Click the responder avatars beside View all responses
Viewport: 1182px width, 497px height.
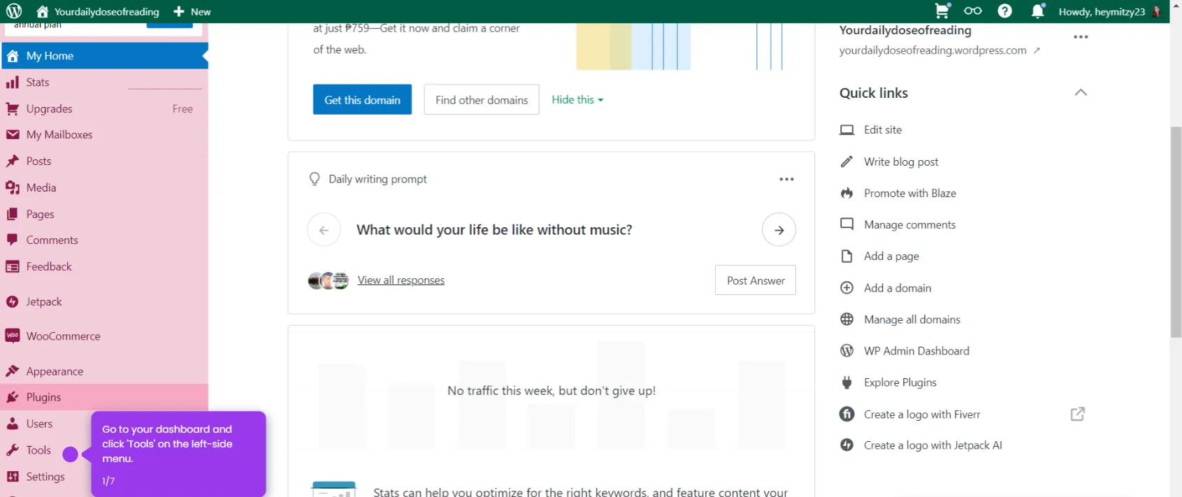pos(329,281)
